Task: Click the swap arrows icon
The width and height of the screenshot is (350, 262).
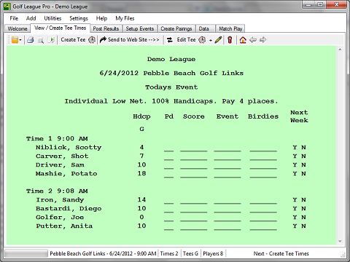Action: pos(170,40)
